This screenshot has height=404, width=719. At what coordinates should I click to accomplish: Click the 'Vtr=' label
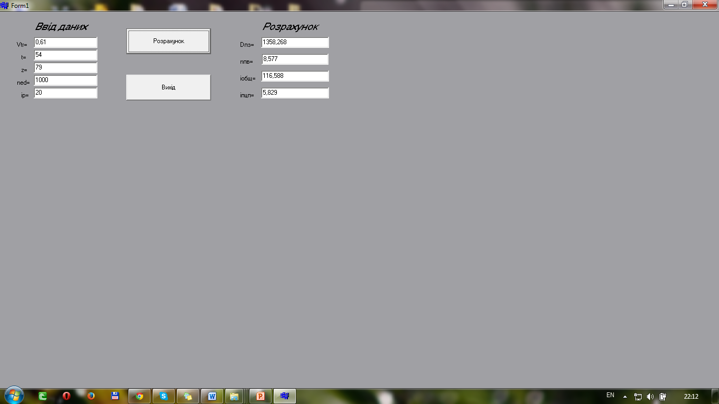pos(22,45)
